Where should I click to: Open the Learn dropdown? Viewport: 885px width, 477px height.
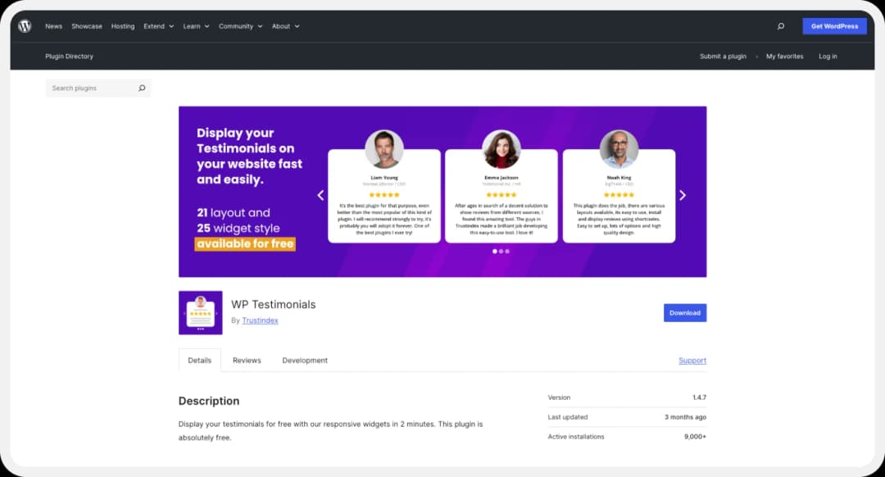tap(195, 25)
